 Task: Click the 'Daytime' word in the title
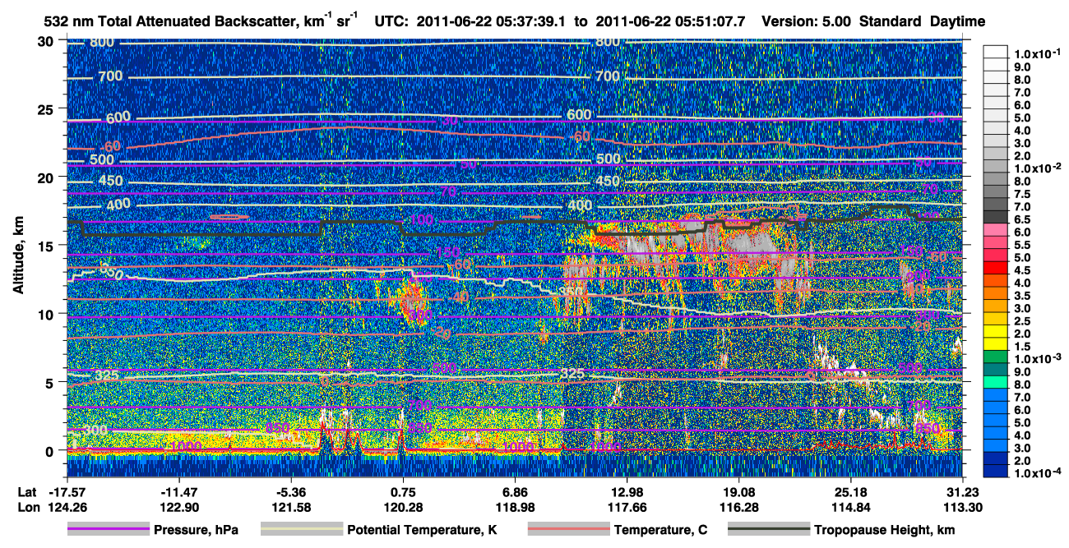coord(956,22)
